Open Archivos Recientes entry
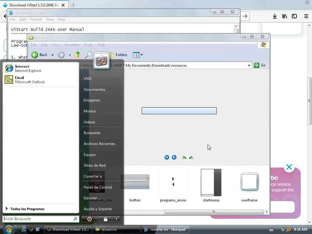Screen dimensions: 312x234 coord(99,144)
